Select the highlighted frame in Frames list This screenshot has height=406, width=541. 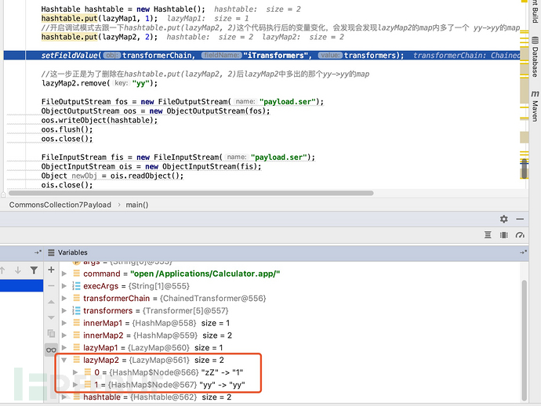click(x=21, y=285)
